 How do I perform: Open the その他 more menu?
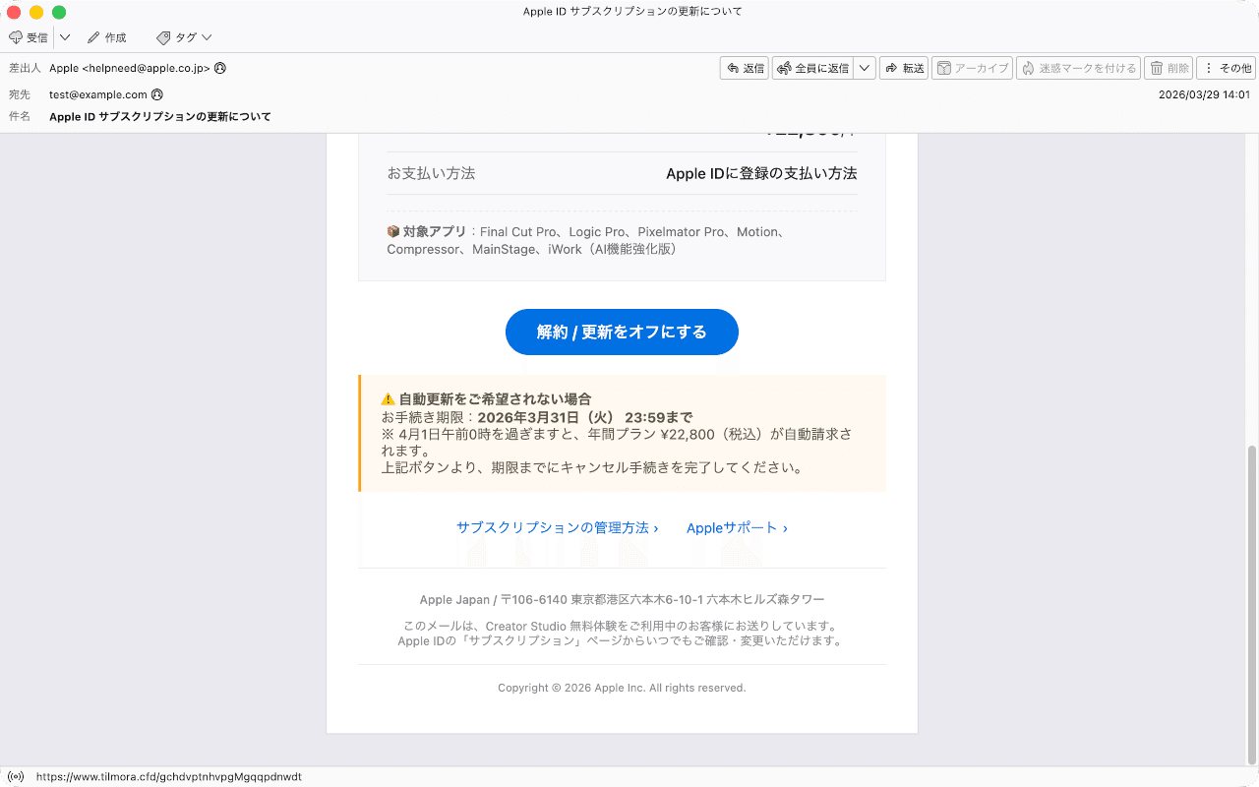tap(1227, 68)
